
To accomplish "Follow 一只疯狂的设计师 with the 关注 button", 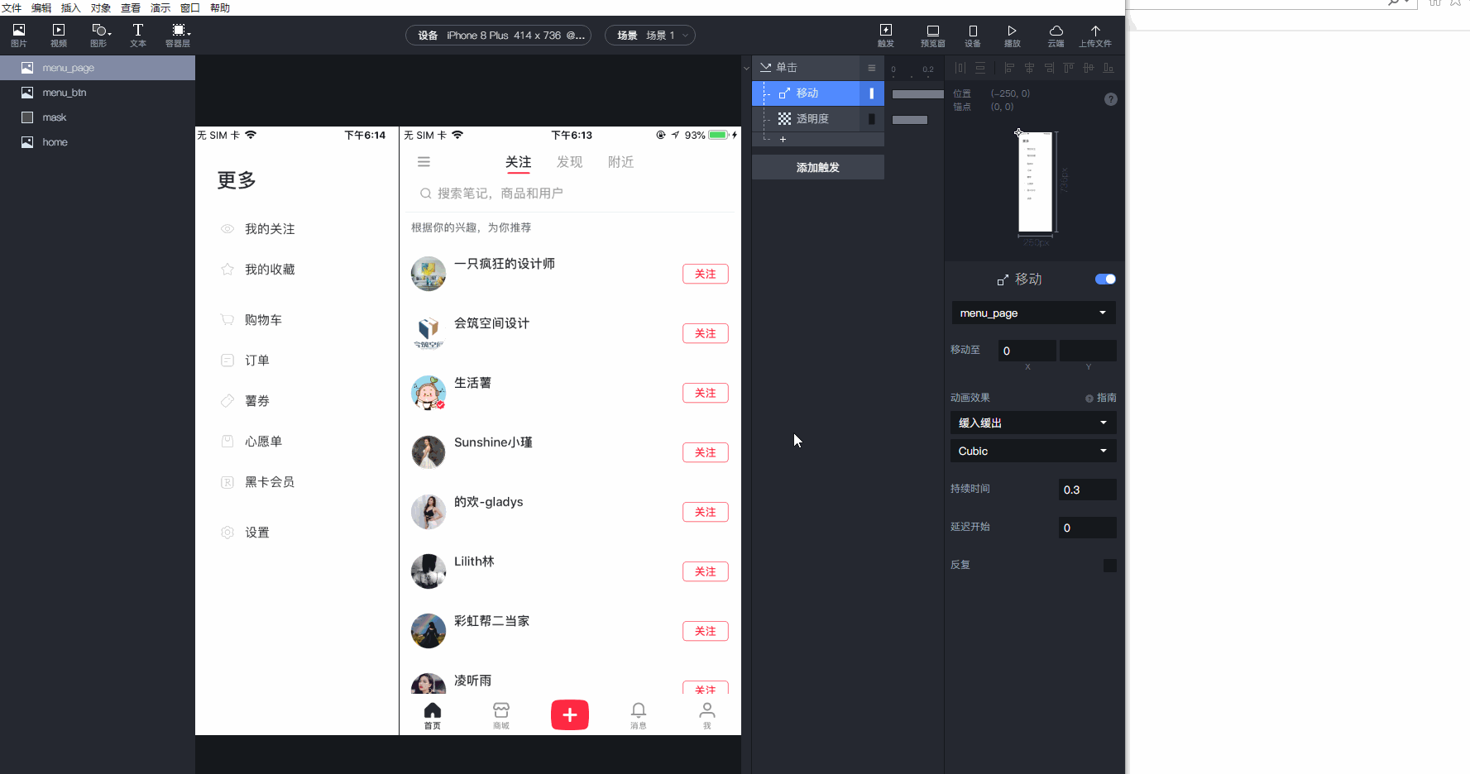I will pyautogui.click(x=706, y=274).
